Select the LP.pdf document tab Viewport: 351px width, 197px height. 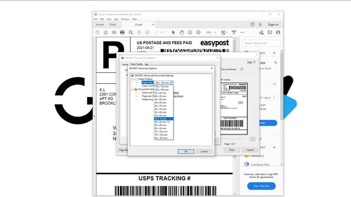pyautogui.click(x=139, y=25)
